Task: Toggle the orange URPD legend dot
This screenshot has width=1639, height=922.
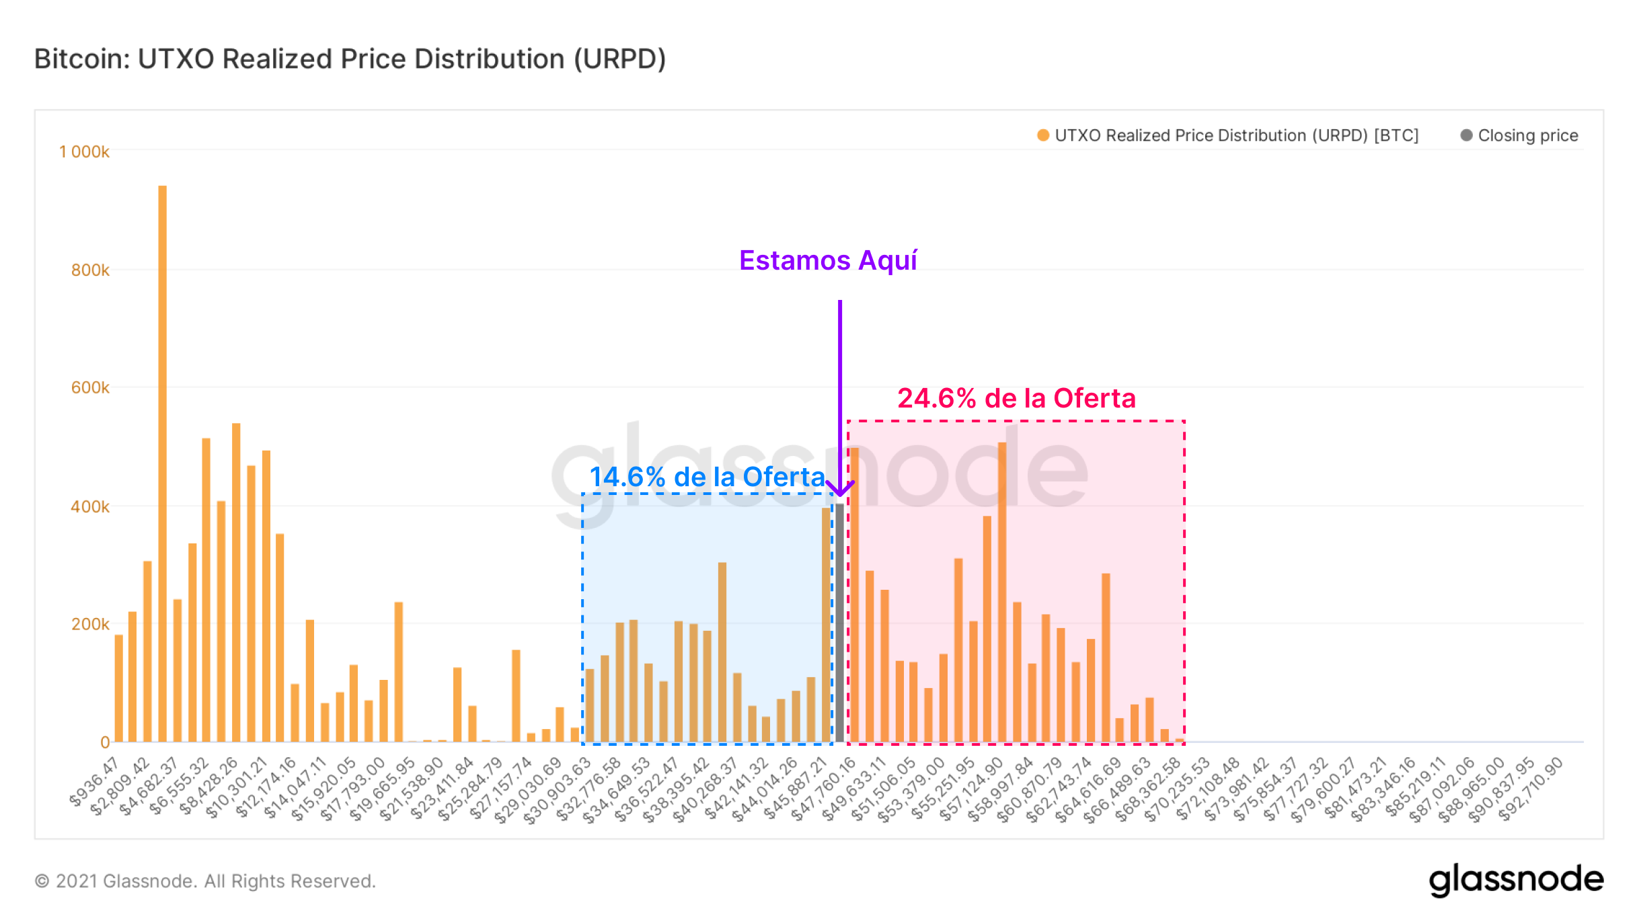Action: tap(1042, 135)
